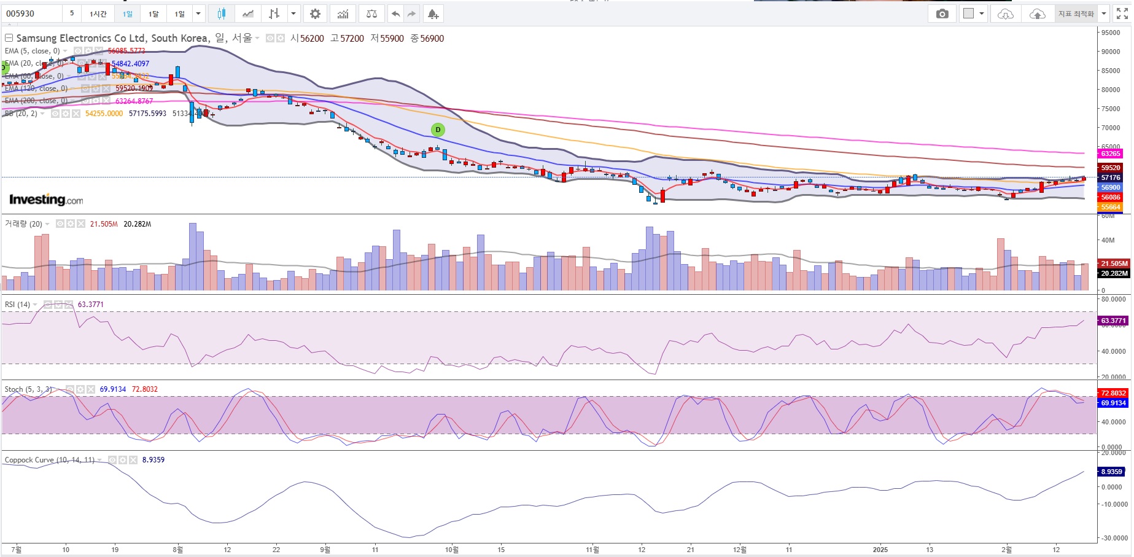
Task: Toggle fullscreen chart mode
Action: (1122, 14)
